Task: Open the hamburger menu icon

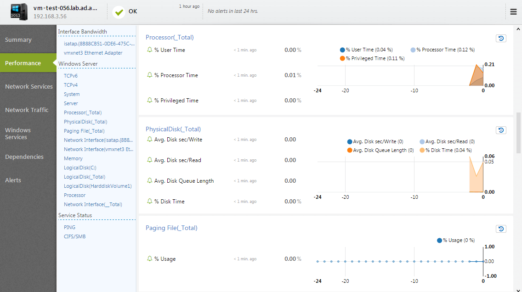Action: (513, 11)
